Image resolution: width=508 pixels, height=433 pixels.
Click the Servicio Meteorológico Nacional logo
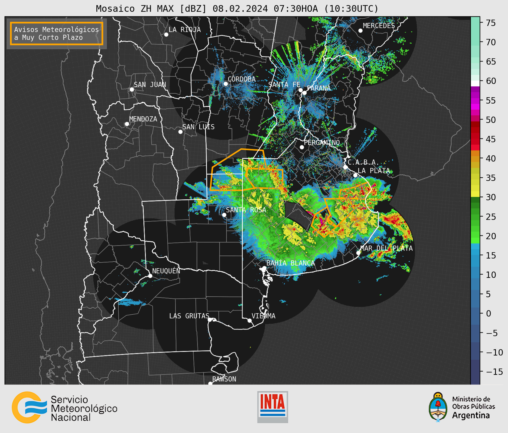64,407
